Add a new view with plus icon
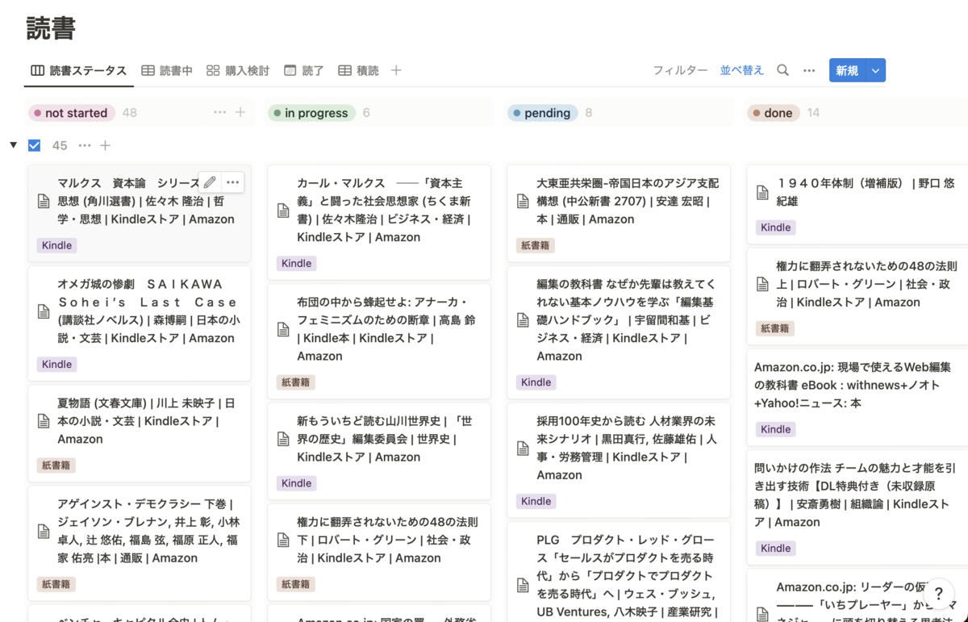The width and height of the screenshot is (968, 622). [x=396, y=71]
